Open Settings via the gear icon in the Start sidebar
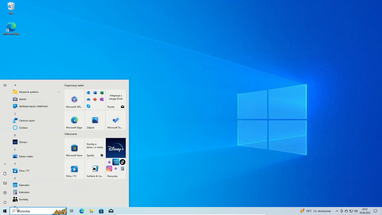The image size is (382, 215). [5, 193]
